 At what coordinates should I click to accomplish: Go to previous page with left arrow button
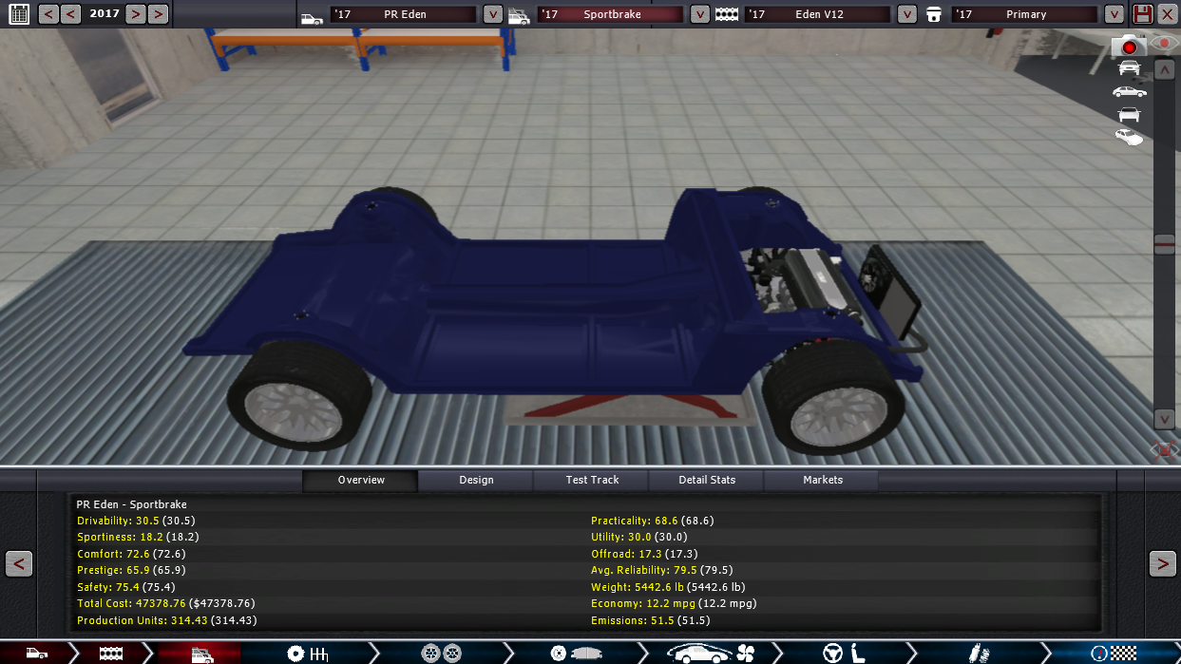coord(19,563)
